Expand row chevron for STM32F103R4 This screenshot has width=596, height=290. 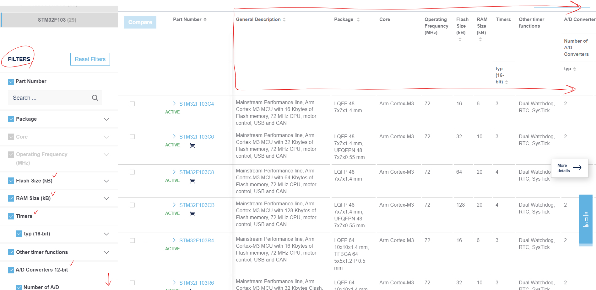174,240
